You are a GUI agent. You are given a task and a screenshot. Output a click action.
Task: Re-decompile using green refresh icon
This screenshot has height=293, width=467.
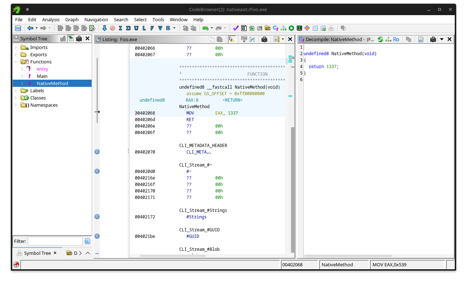[x=380, y=39]
